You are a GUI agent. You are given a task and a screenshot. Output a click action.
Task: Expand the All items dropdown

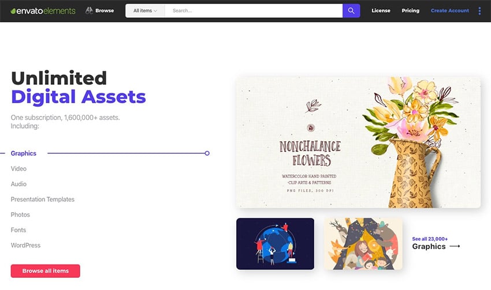[x=145, y=10]
